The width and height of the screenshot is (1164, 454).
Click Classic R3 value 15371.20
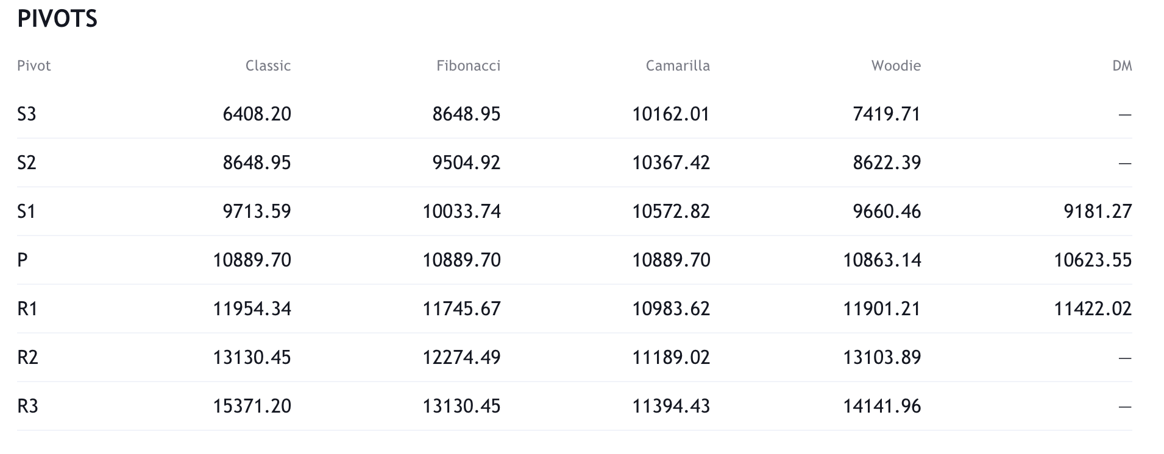(x=252, y=406)
